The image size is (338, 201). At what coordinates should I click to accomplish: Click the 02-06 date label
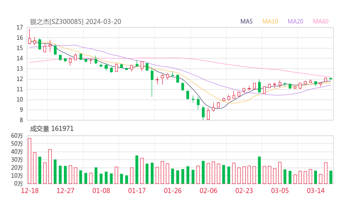pyautogui.click(x=208, y=190)
